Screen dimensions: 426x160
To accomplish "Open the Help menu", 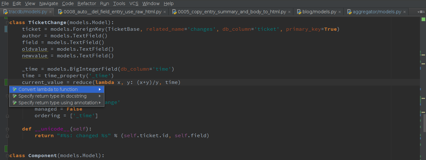I will coord(169,3).
